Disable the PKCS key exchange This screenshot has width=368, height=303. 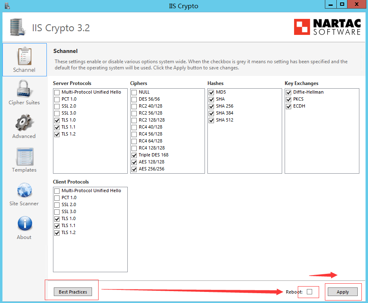[289, 99]
